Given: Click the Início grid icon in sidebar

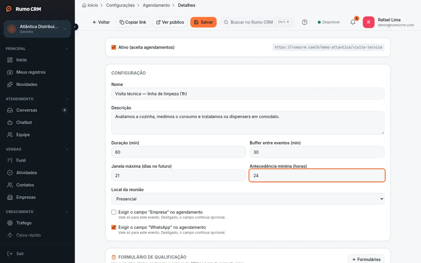Looking at the screenshot, I should (10, 60).
